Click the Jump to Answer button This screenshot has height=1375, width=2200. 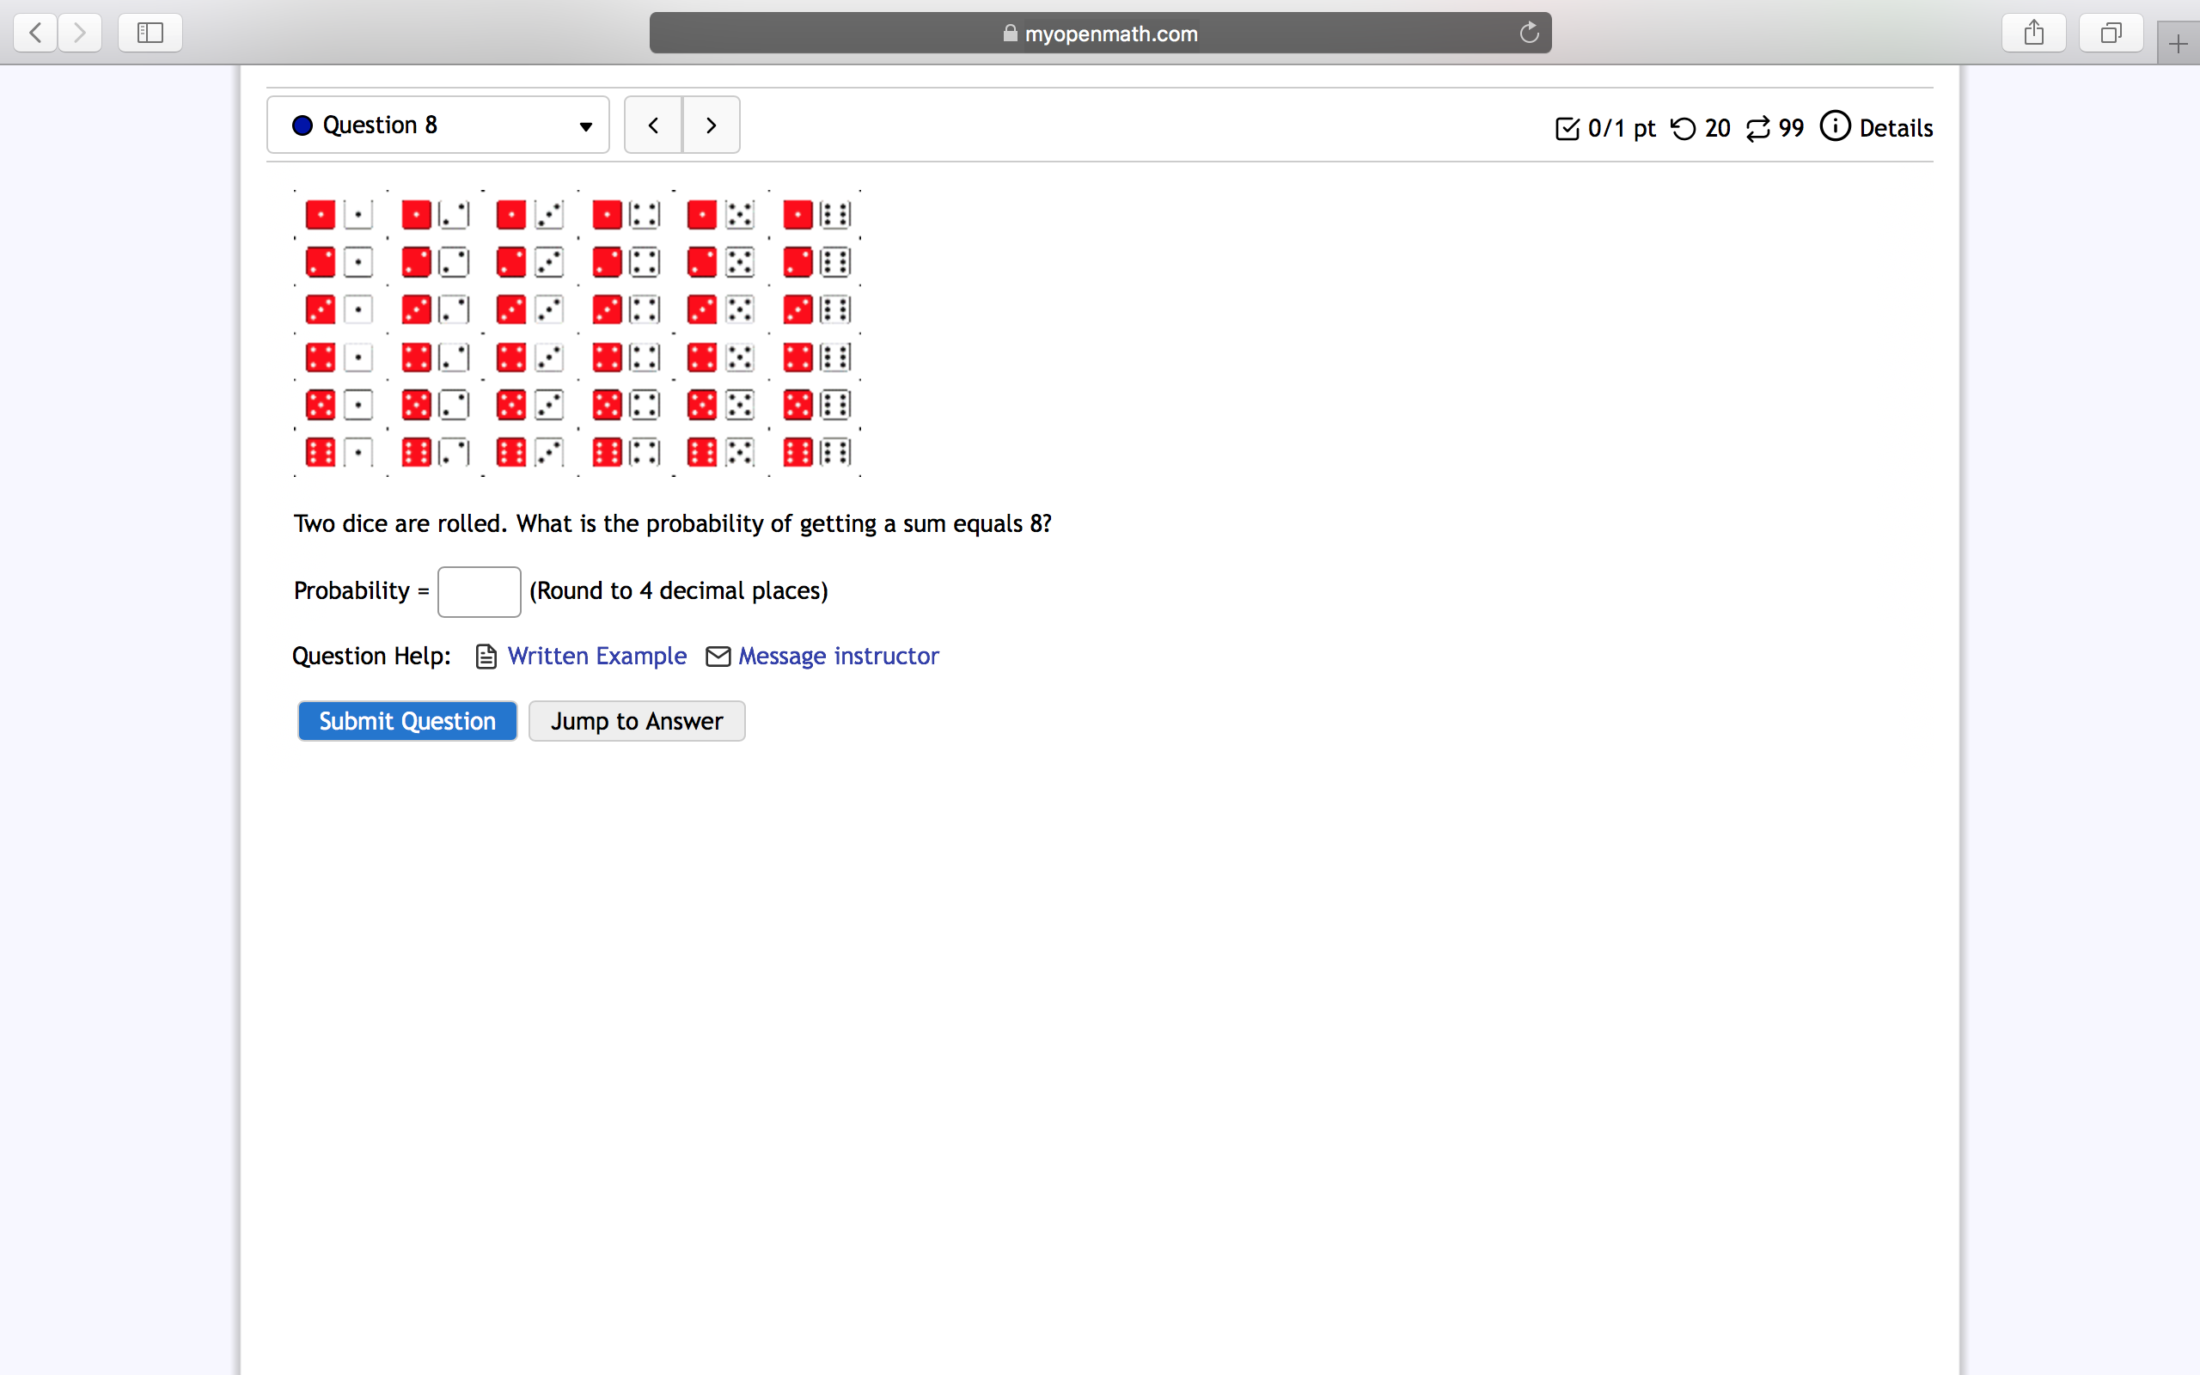click(636, 720)
